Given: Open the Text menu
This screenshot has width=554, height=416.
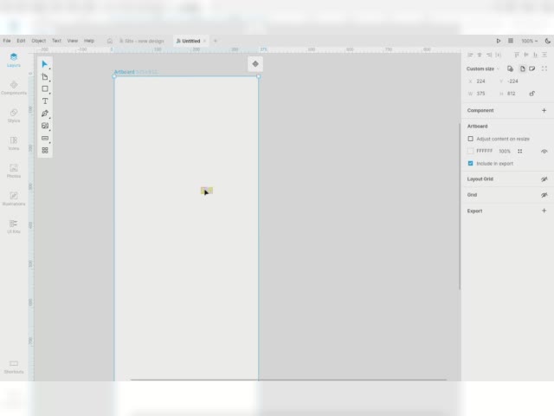Looking at the screenshot, I should [56, 41].
